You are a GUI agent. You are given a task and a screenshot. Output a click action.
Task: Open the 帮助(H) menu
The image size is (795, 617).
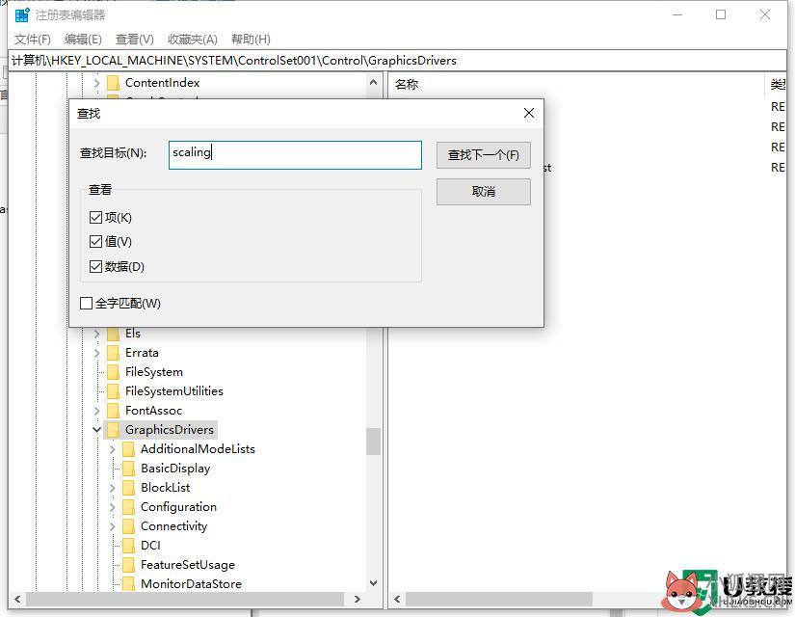coord(251,40)
